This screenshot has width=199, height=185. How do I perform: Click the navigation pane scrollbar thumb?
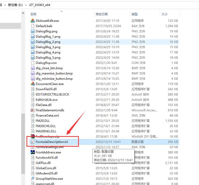tap(23, 144)
